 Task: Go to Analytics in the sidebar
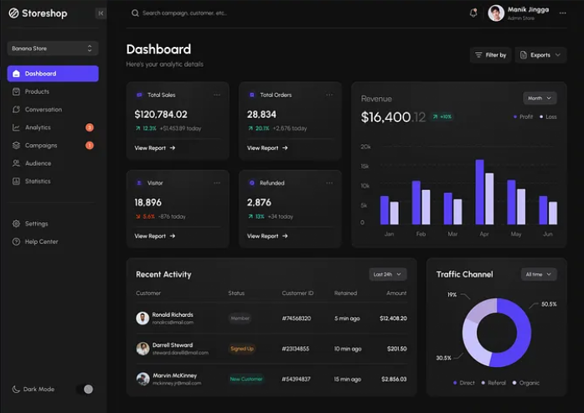pyautogui.click(x=38, y=127)
